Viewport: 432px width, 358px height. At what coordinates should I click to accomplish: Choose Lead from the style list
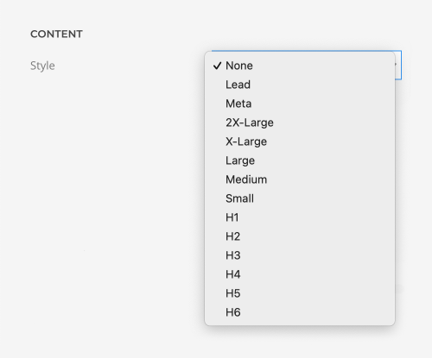pyautogui.click(x=300, y=85)
